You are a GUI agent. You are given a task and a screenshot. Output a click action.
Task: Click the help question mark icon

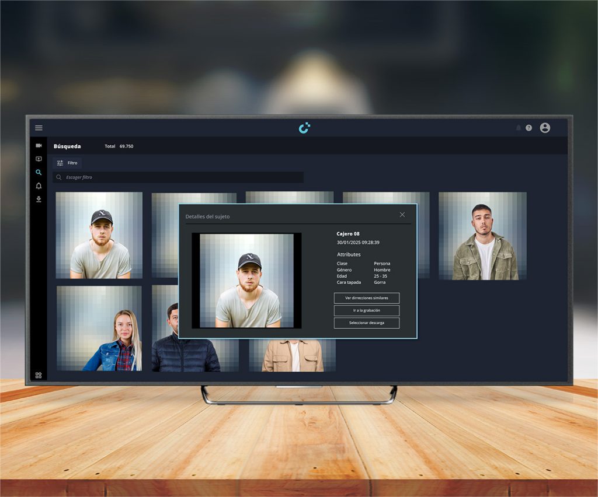[x=529, y=128]
